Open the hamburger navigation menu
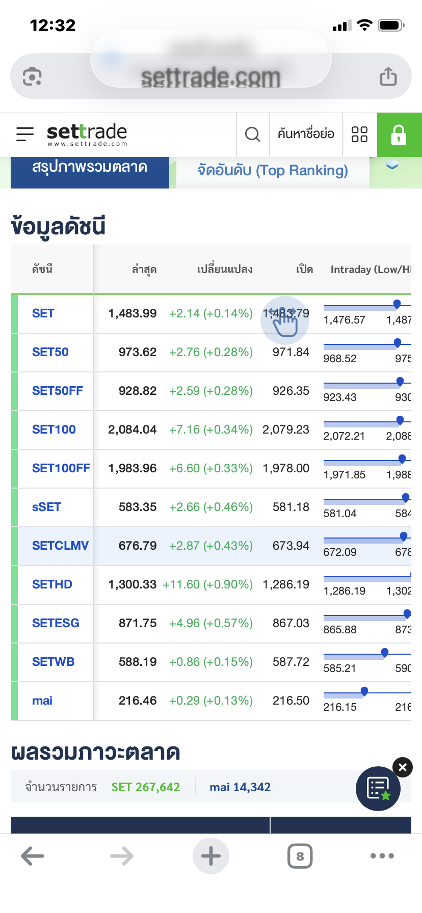The height and width of the screenshot is (913, 422). pyautogui.click(x=24, y=134)
